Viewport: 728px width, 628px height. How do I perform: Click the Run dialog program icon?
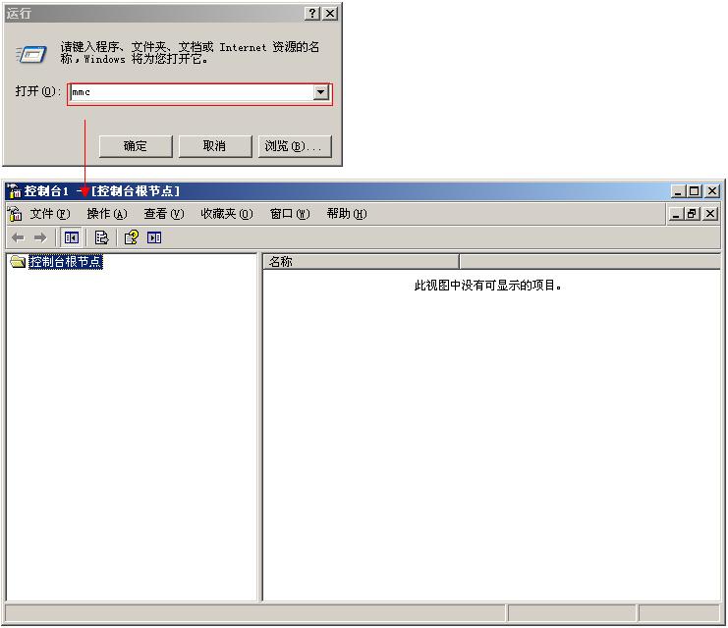pos(32,54)
